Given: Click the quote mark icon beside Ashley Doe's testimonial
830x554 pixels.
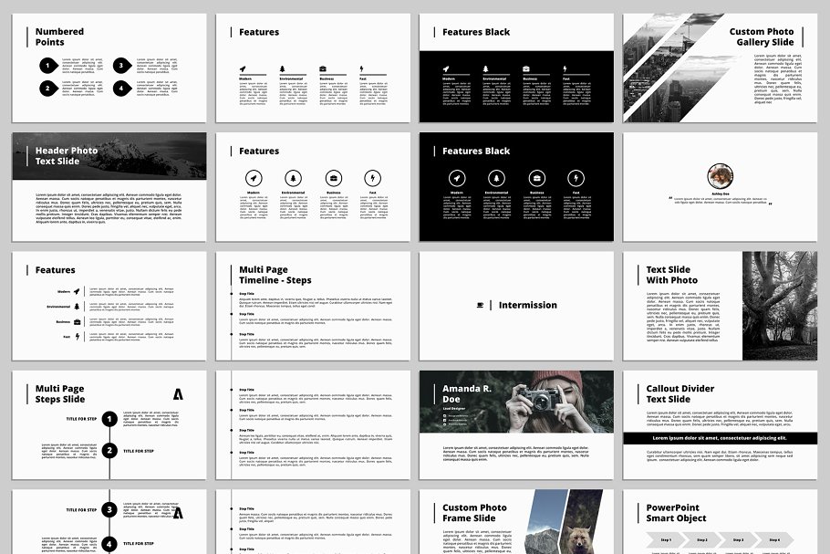Looking at the screenshot, I should 670,198.
